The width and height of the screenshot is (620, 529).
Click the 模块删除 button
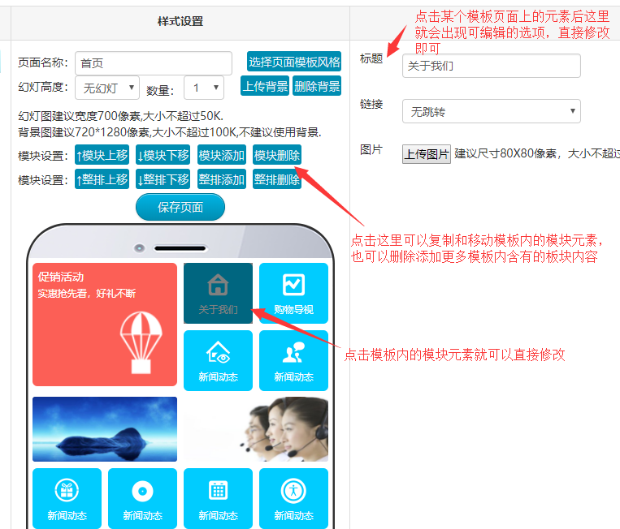click(277, 155)
